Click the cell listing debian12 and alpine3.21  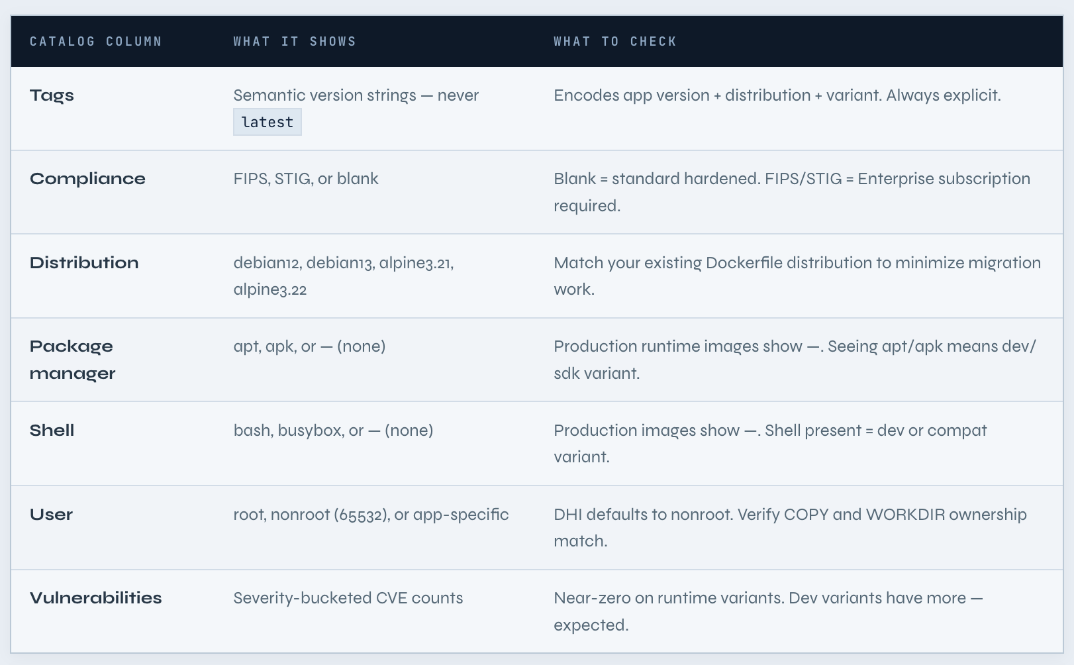point(344,276)
